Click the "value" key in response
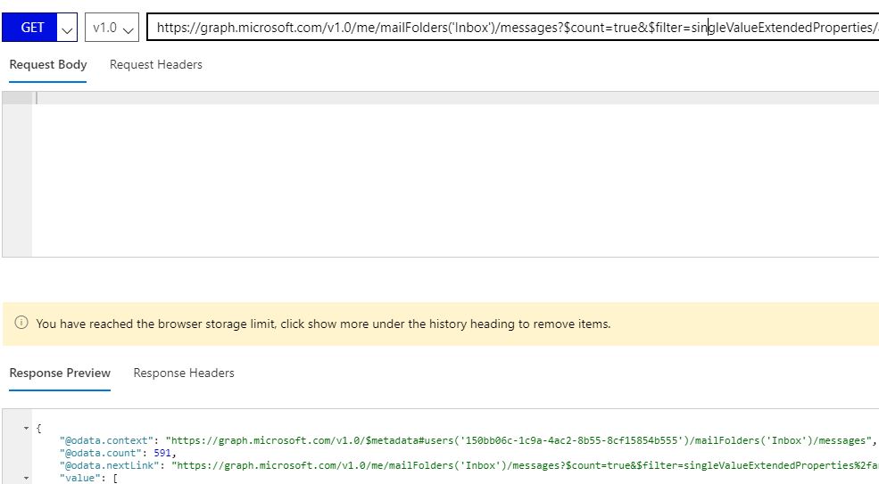879x484 pixels. [x=80, y=478]
